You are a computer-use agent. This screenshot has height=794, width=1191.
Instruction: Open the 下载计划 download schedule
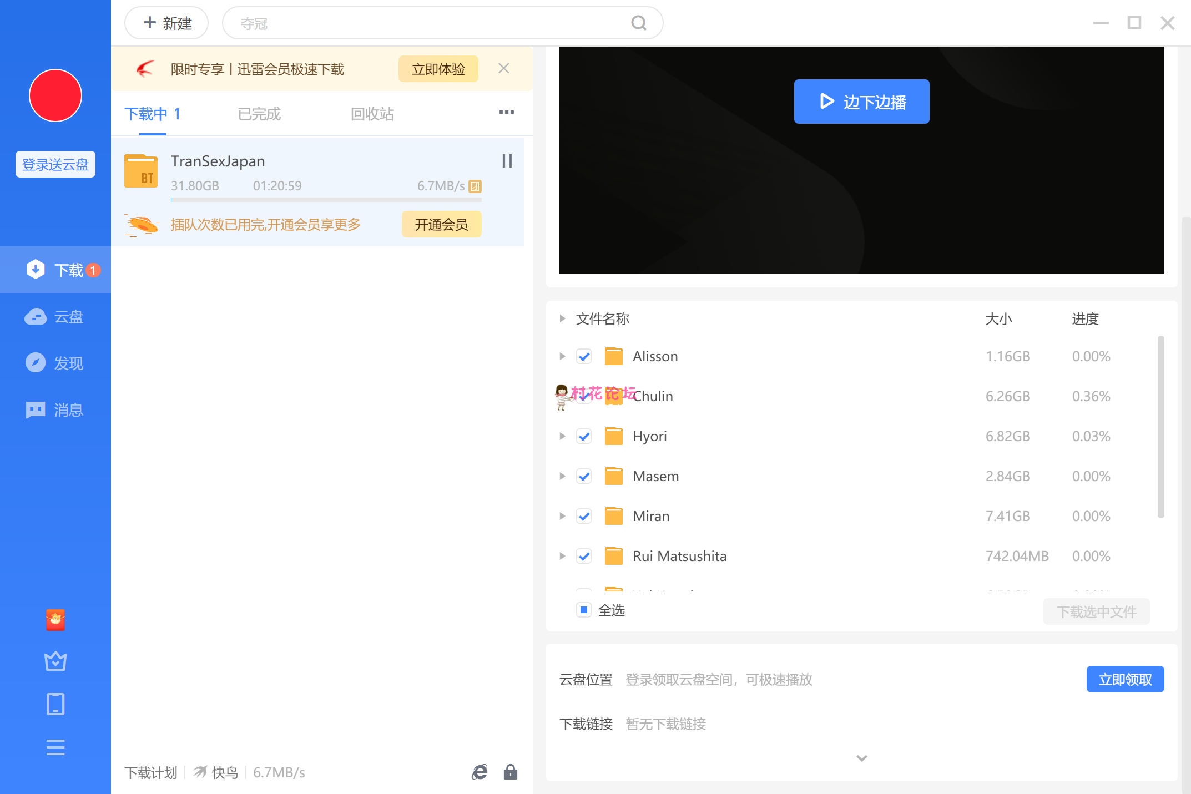click(151, 772)
